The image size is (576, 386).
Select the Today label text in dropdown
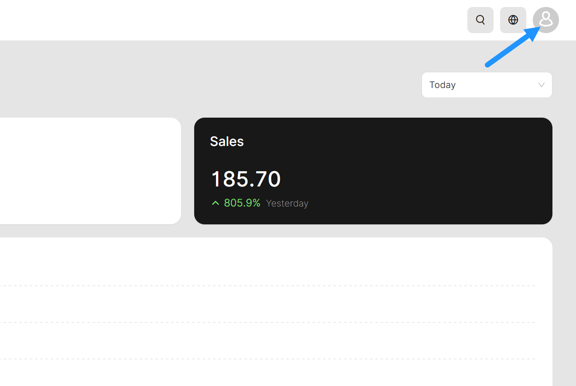click(442, 85)
